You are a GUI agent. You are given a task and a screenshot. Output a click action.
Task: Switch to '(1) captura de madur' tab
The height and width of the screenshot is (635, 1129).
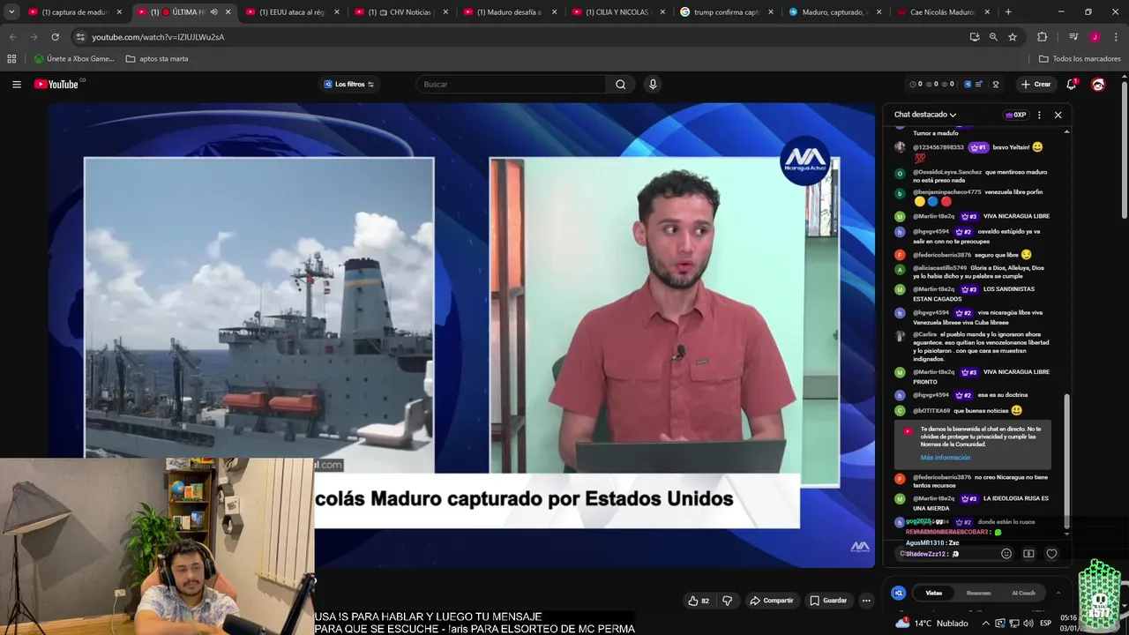[75, 12]
